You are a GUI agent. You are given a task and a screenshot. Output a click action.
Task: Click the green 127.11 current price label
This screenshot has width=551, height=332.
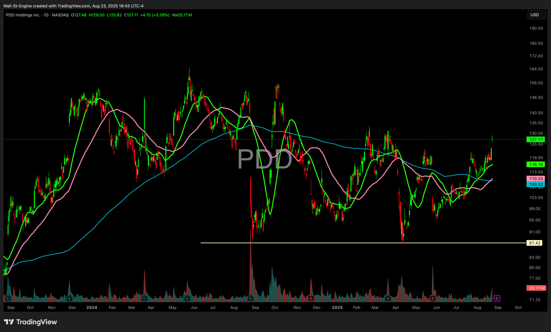click(x=536, y=140)
